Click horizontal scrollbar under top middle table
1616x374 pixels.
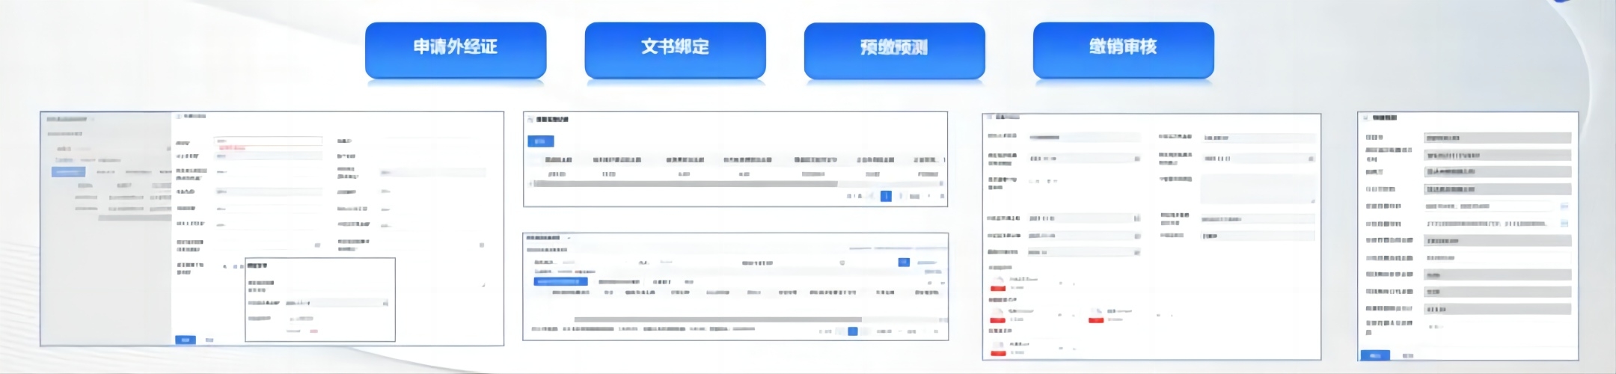click(685, 184)
